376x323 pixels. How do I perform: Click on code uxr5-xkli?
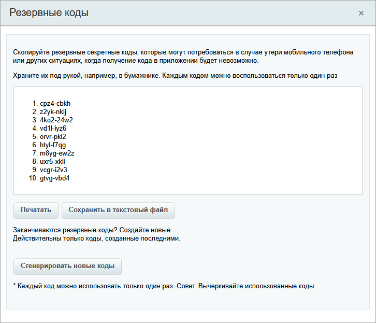click(x=52, y=161)
